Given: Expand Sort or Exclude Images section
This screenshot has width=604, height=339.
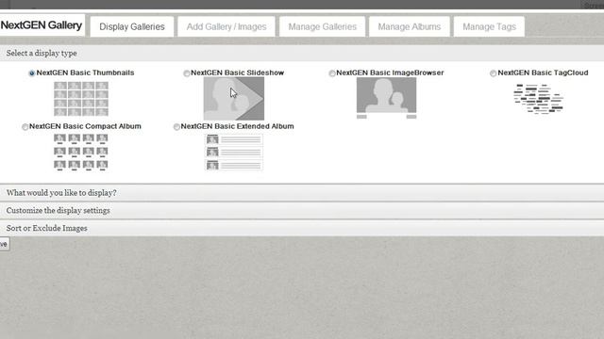Looking at the screenshot, I should pos(302,228).
